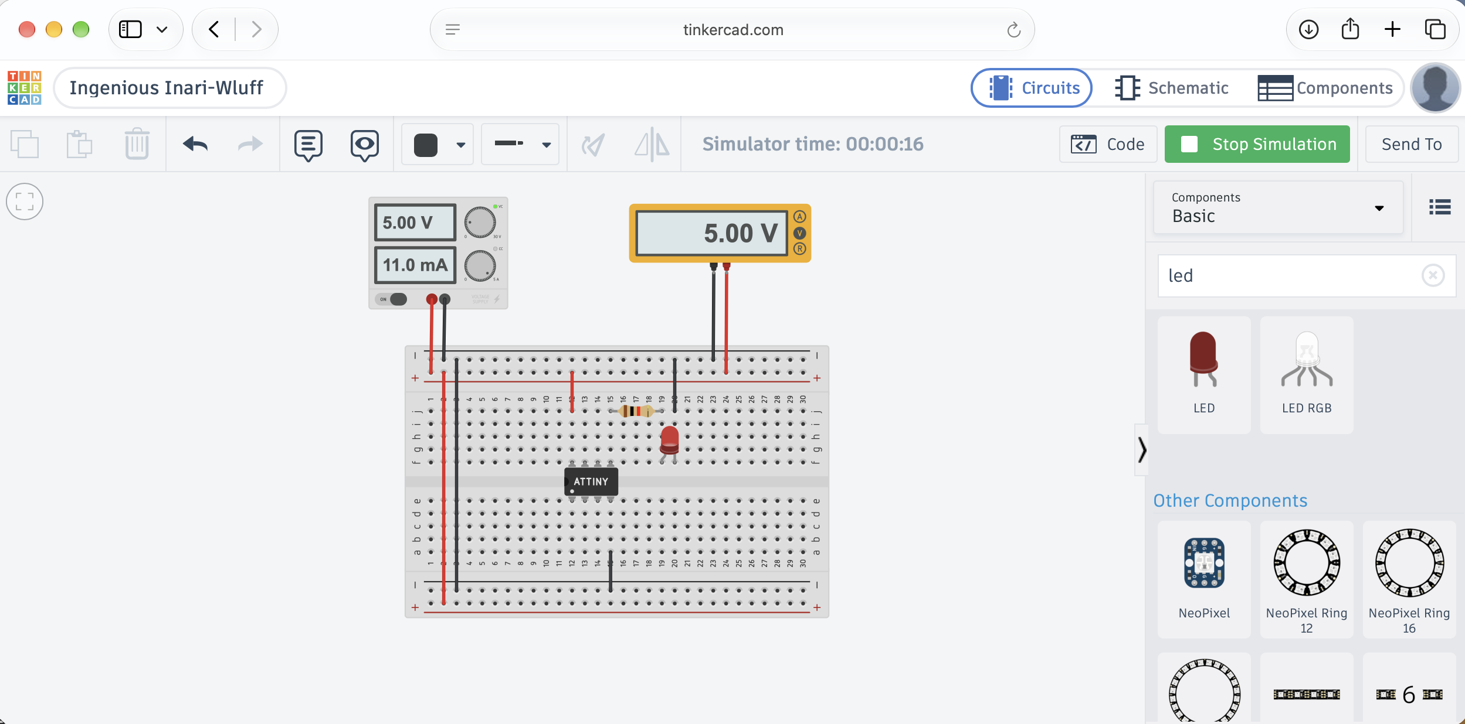Open Safari sidebar options chevron
The width and height of the screenshot is (1465, 724).
click(162, 29)
